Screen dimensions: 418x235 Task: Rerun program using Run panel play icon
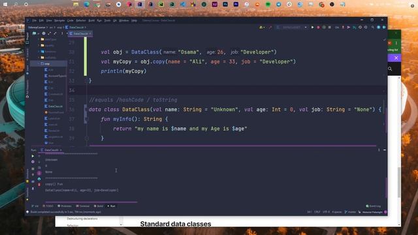click(33, 156)
